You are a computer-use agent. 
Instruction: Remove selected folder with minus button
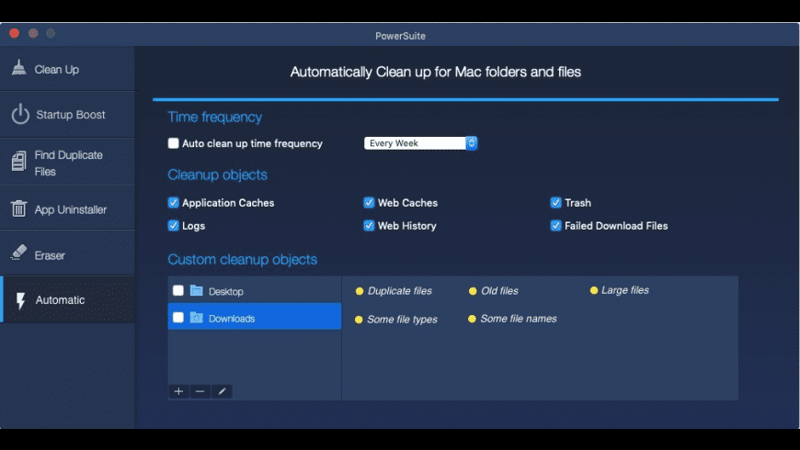200,391
